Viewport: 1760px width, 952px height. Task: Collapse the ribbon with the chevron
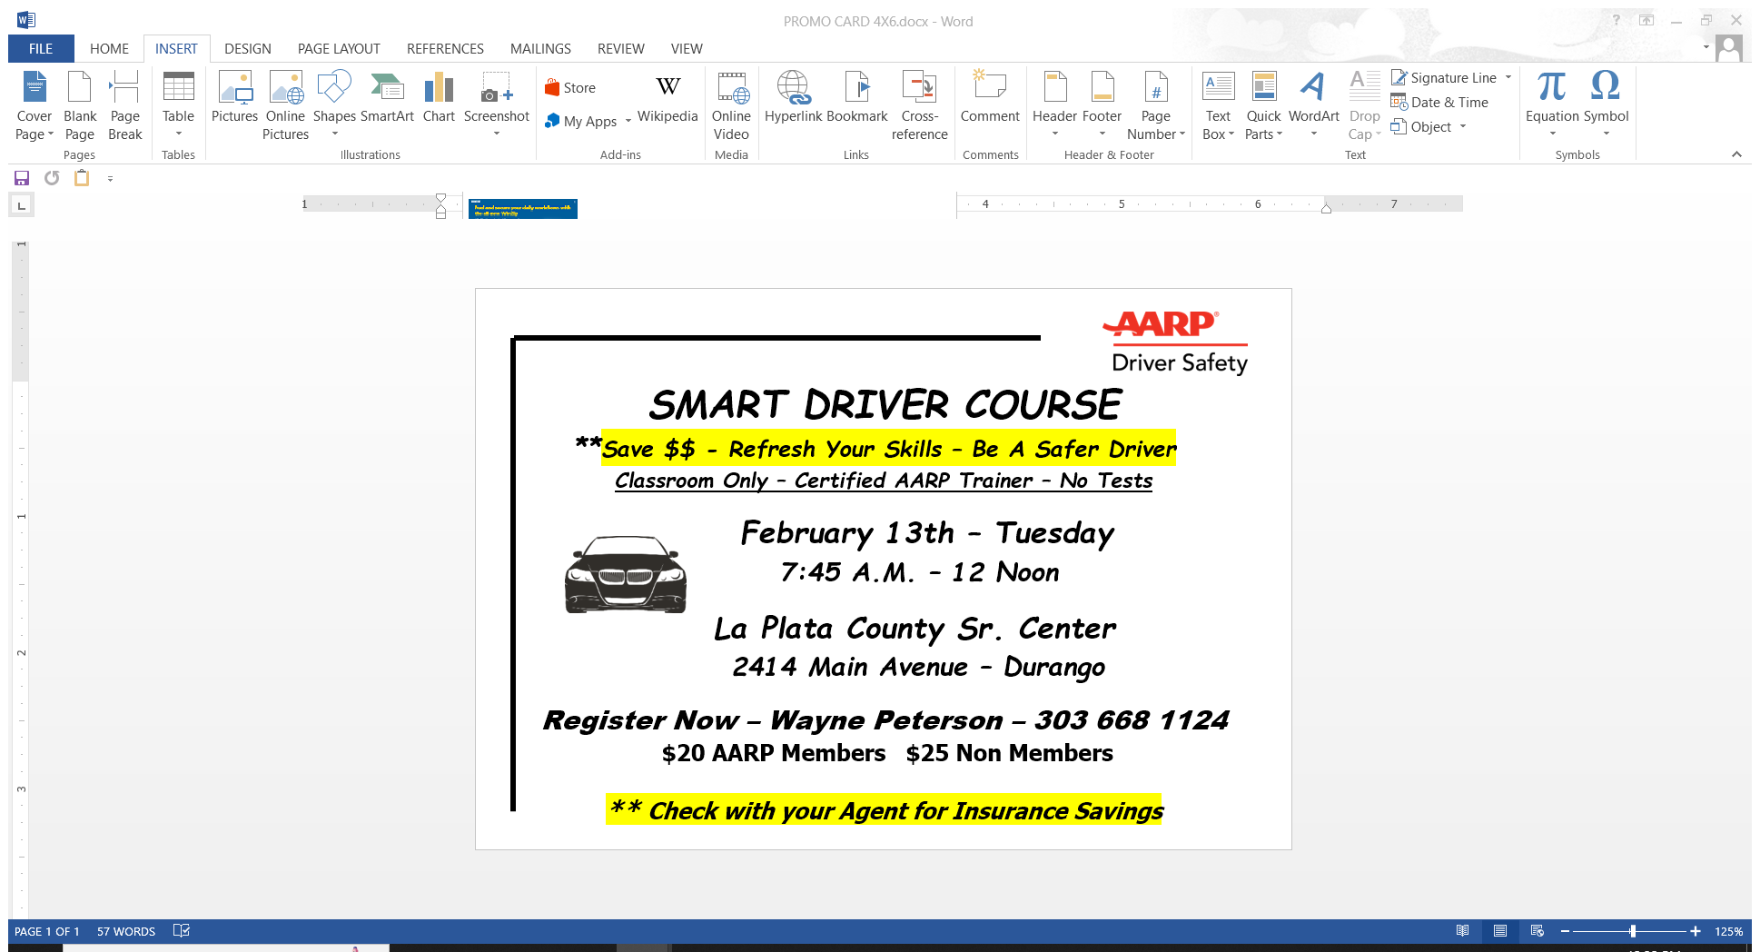1736,154
